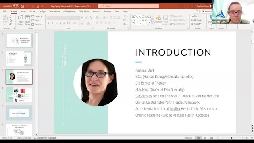
Task: Click Accessibility: Investigate in status bar
Action: click(45, 138)
